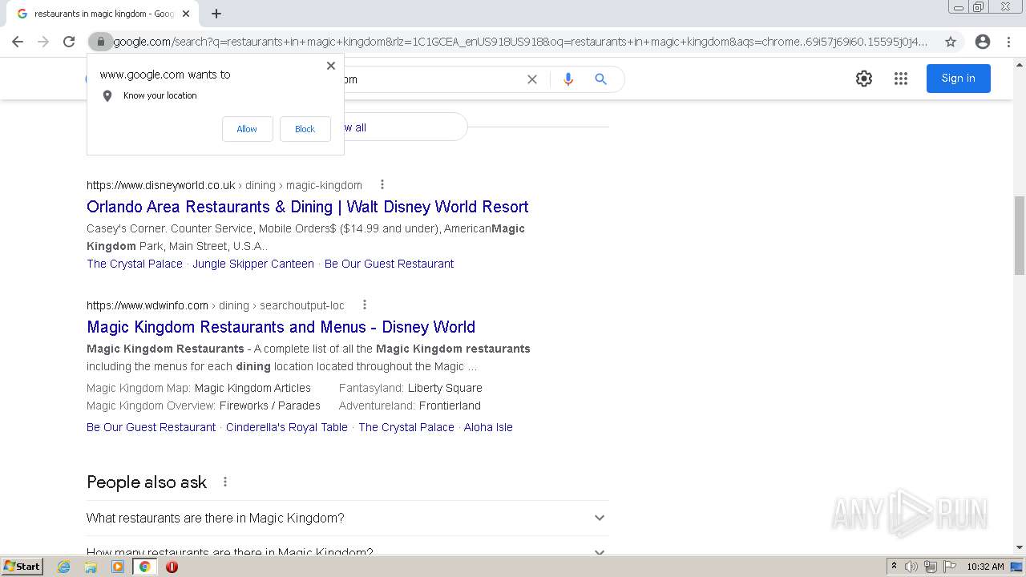Click the page vertical scrollbar thumb
1026x577 pixels.
[1020, 235]
